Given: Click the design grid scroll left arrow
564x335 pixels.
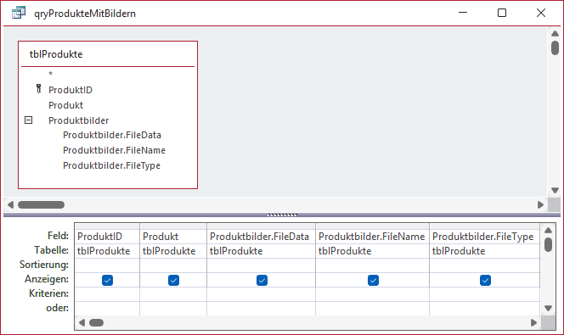Looking at the screenshot, I should pos(82,322).
